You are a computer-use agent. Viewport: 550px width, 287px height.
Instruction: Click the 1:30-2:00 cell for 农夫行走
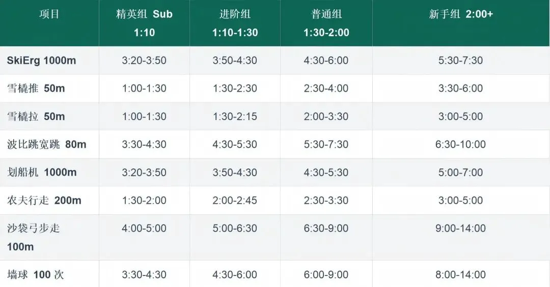[x=144, y=200]
